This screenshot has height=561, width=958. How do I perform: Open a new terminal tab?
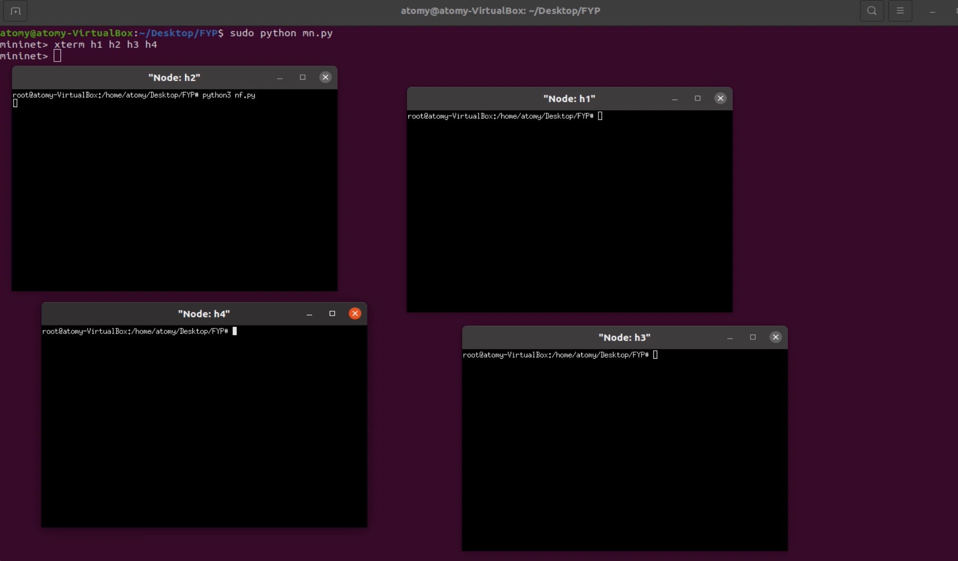15,10
